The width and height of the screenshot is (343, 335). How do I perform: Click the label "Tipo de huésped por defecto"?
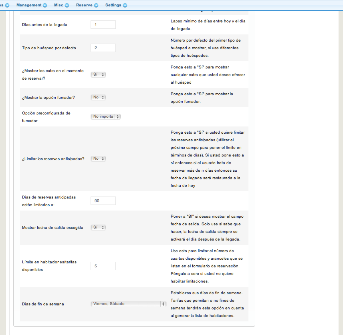(x=49, y=48)
